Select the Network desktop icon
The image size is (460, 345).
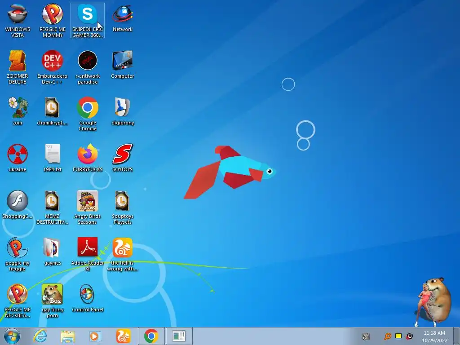point(123,18)
